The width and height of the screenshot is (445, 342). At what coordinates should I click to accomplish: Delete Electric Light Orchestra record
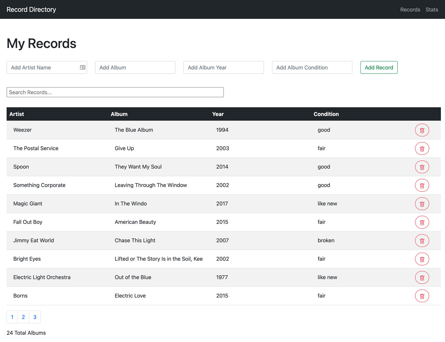422,278
